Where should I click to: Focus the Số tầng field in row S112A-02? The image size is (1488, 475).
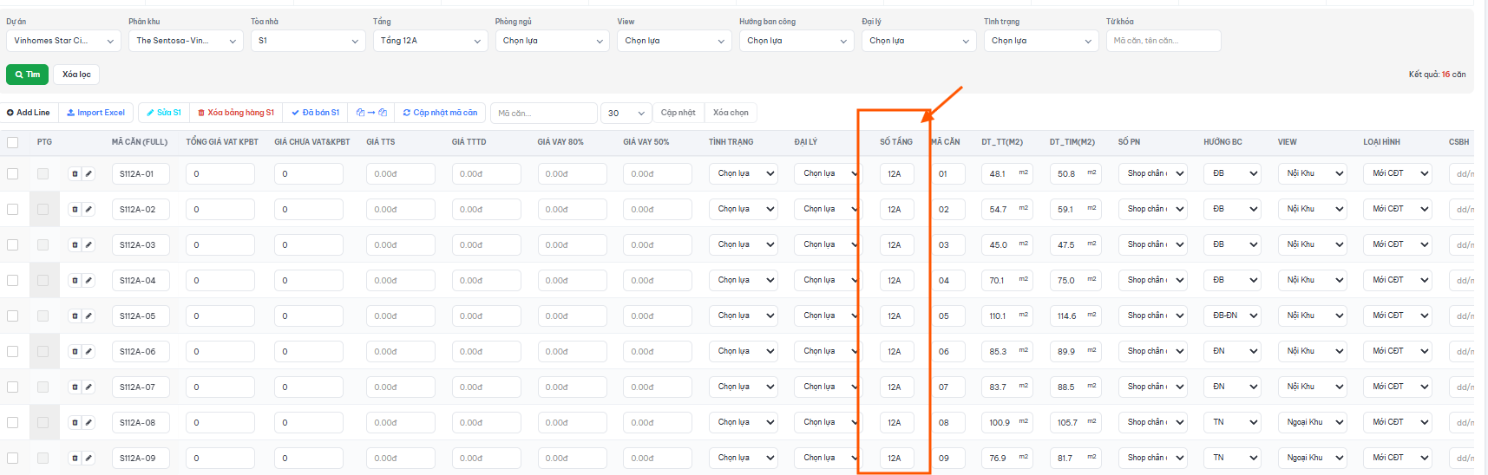pyautogui.click(x=896, y=210)
